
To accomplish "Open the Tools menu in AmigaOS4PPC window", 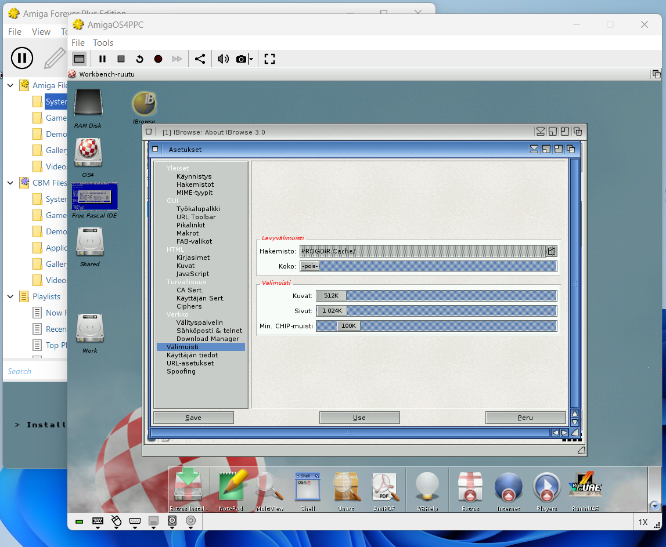I will pos(103,43).
